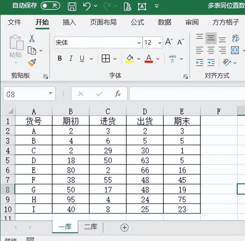The width and height of the screenshot is (245, 241).
Task: Select column C header
Action: point(108,111)
